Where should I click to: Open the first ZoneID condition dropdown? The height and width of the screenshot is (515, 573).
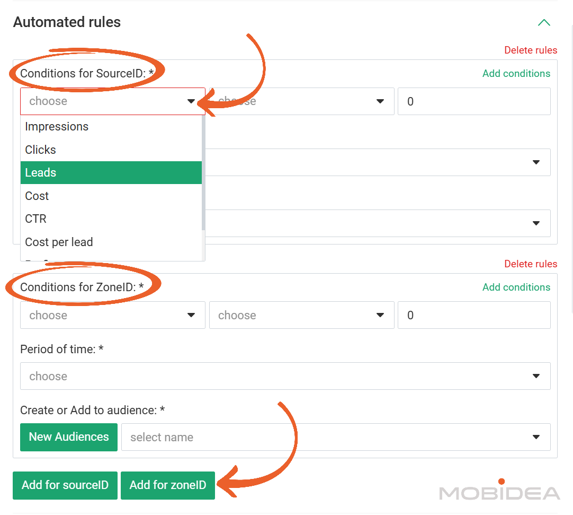113,315
